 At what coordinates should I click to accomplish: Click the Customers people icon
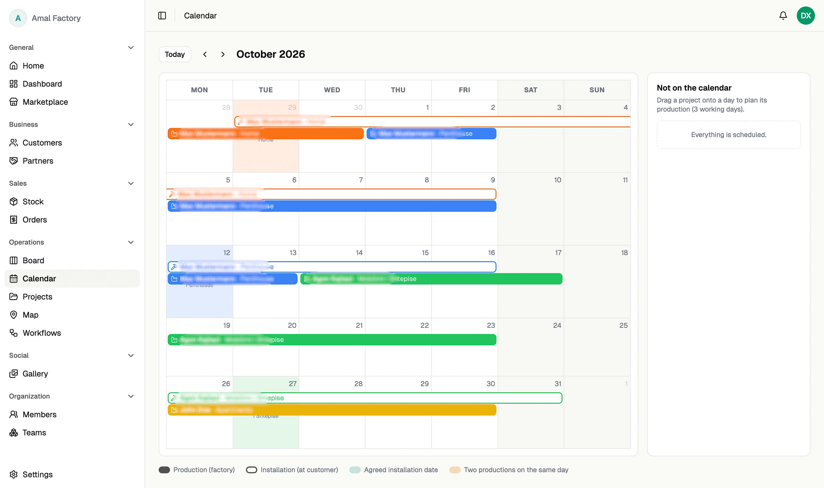point(14,143)
